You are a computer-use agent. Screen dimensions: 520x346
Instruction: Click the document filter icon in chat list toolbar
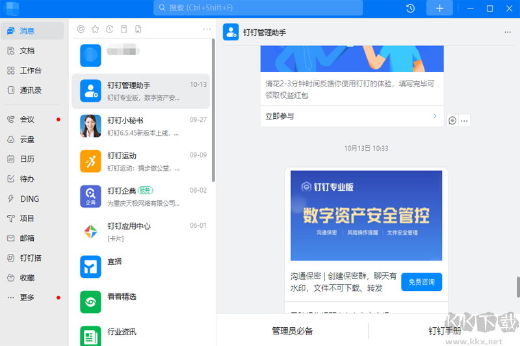click(138, 29)
